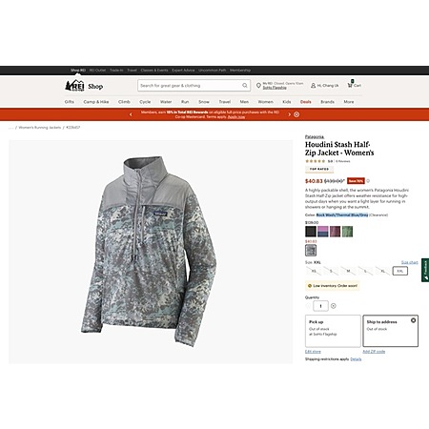The width and height of the screenshot is (429, 429).
Task: Close the orange promo banner
Action: [x=296, y=114]
